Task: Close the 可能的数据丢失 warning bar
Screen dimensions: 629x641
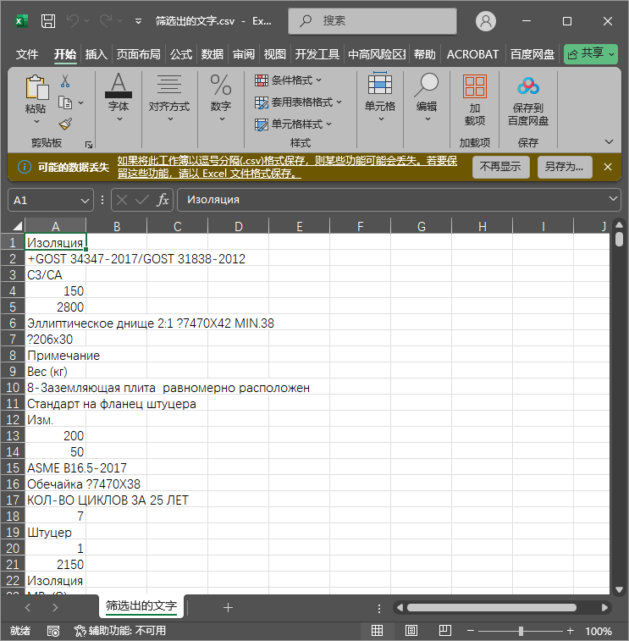Action: point(608,167)
